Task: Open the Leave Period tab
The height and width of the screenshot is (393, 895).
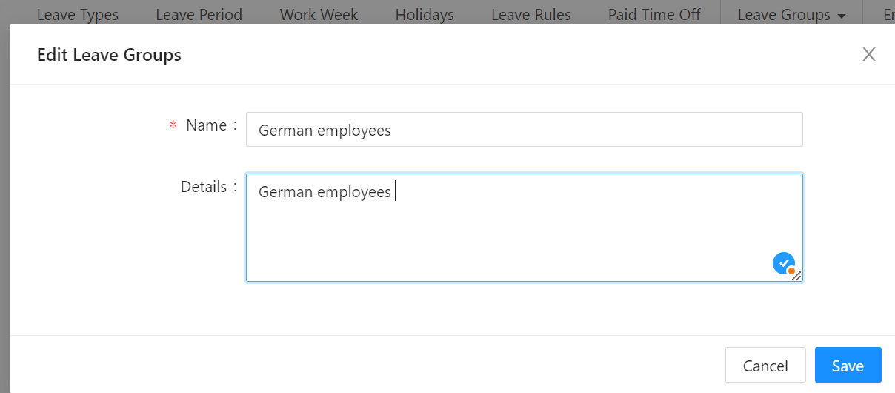Action: pyautogui.click(x=199, y=15)
